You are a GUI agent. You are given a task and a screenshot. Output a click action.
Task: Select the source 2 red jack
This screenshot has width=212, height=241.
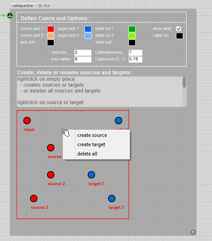(50, 175)
